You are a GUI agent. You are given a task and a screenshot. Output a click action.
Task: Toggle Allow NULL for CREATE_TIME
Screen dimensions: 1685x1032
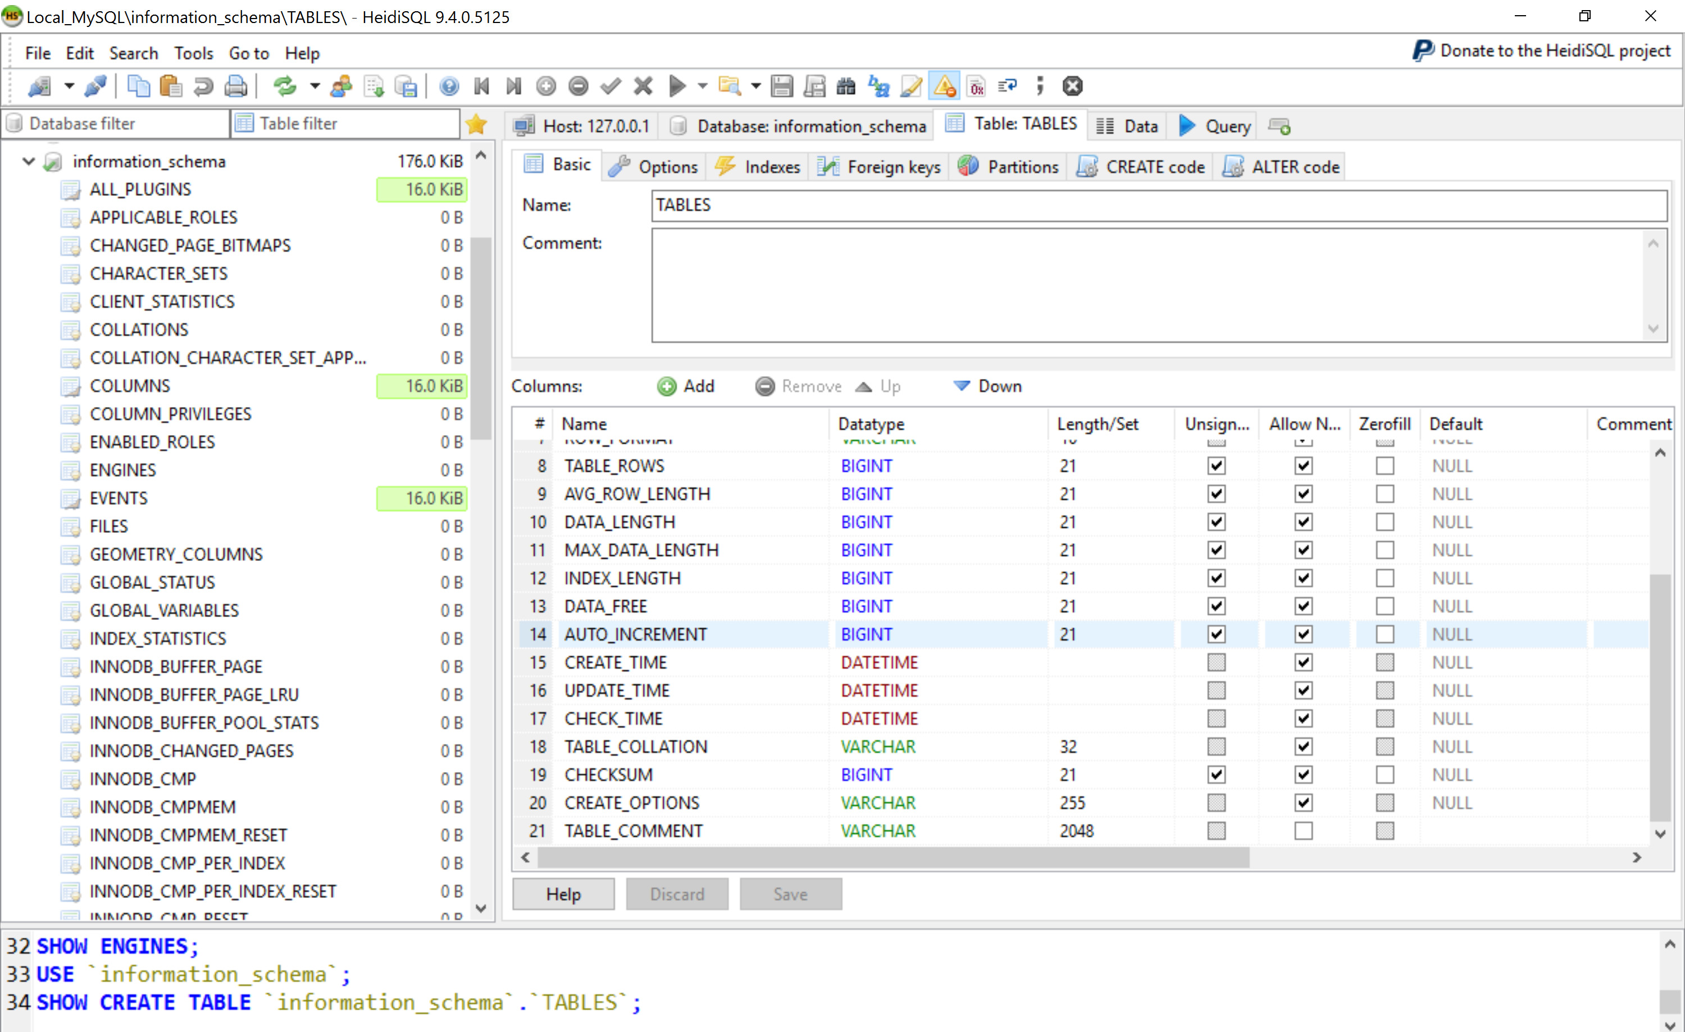1304,662
